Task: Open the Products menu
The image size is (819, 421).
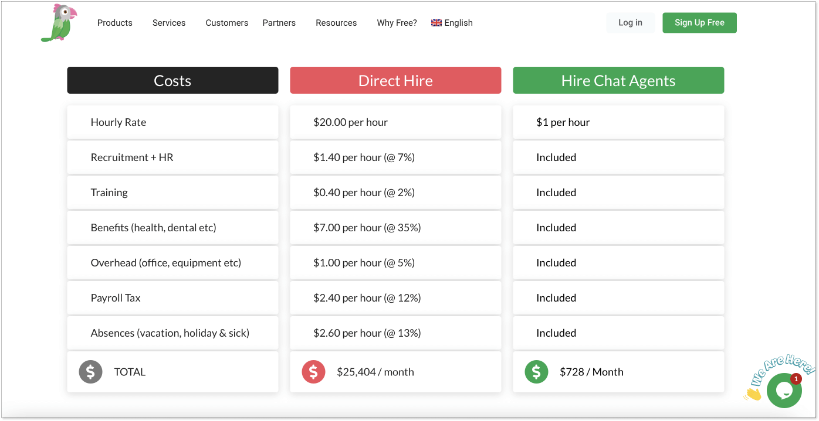Action: click(114, 23)
